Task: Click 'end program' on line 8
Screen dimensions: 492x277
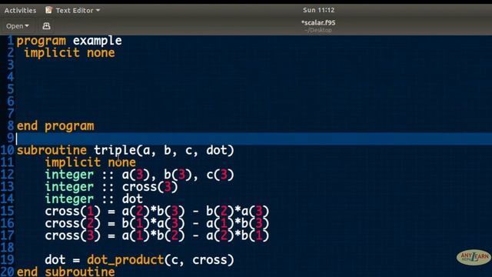Action: click(x=55, y=126)
